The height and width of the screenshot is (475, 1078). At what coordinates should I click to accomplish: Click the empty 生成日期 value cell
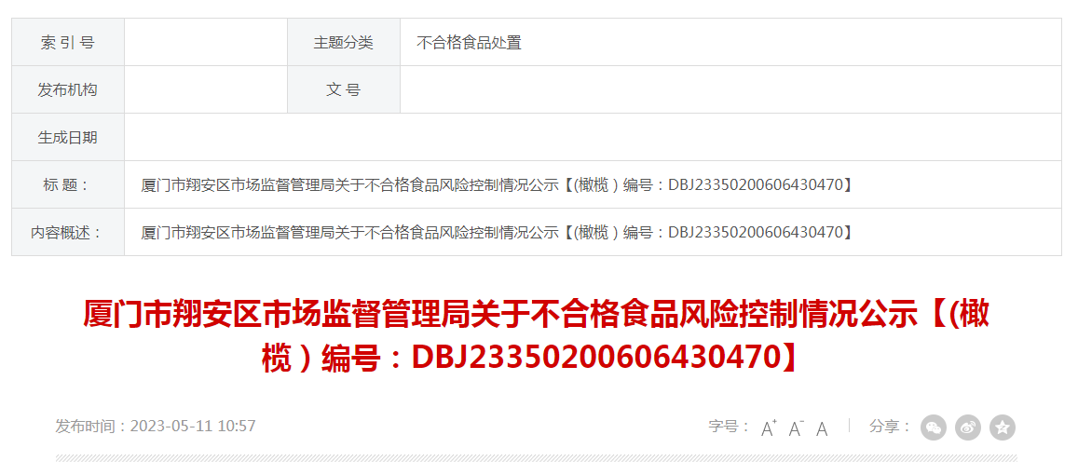(x=594, y=138)
